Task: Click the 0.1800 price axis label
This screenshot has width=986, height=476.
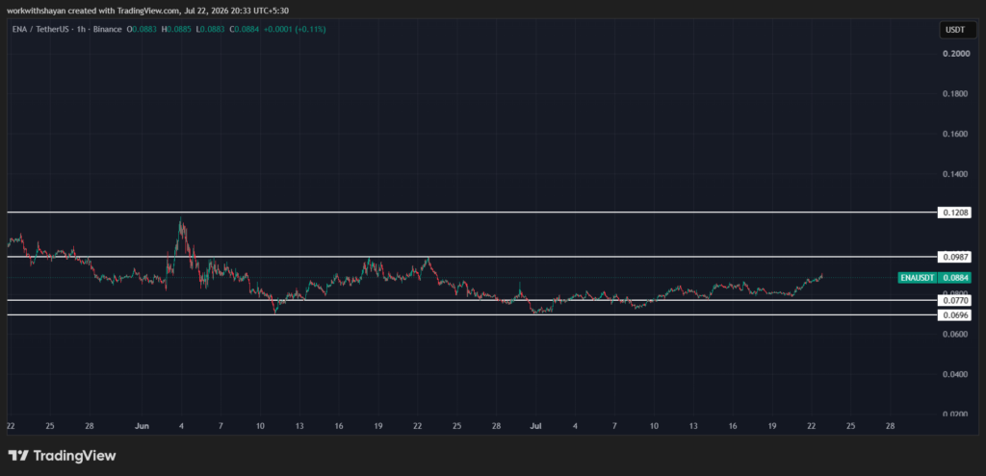Action: [954, 94]
